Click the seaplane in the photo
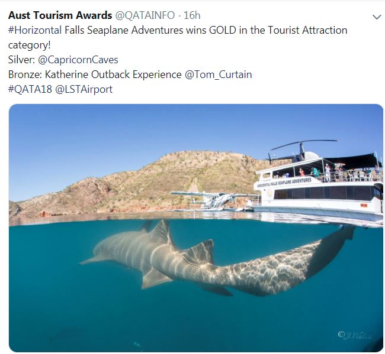Image resolution: width=385 pixels, height=354 pixels. point(214,200)
